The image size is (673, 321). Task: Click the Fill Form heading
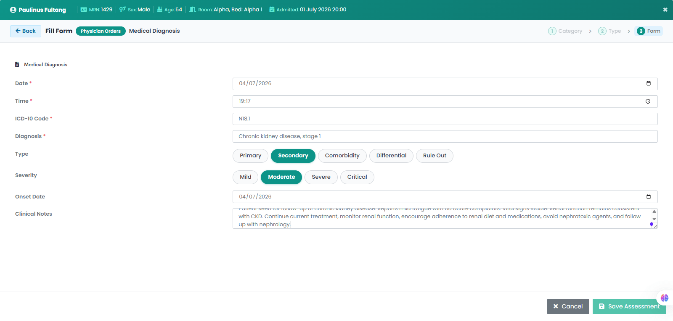pos(59,31)
